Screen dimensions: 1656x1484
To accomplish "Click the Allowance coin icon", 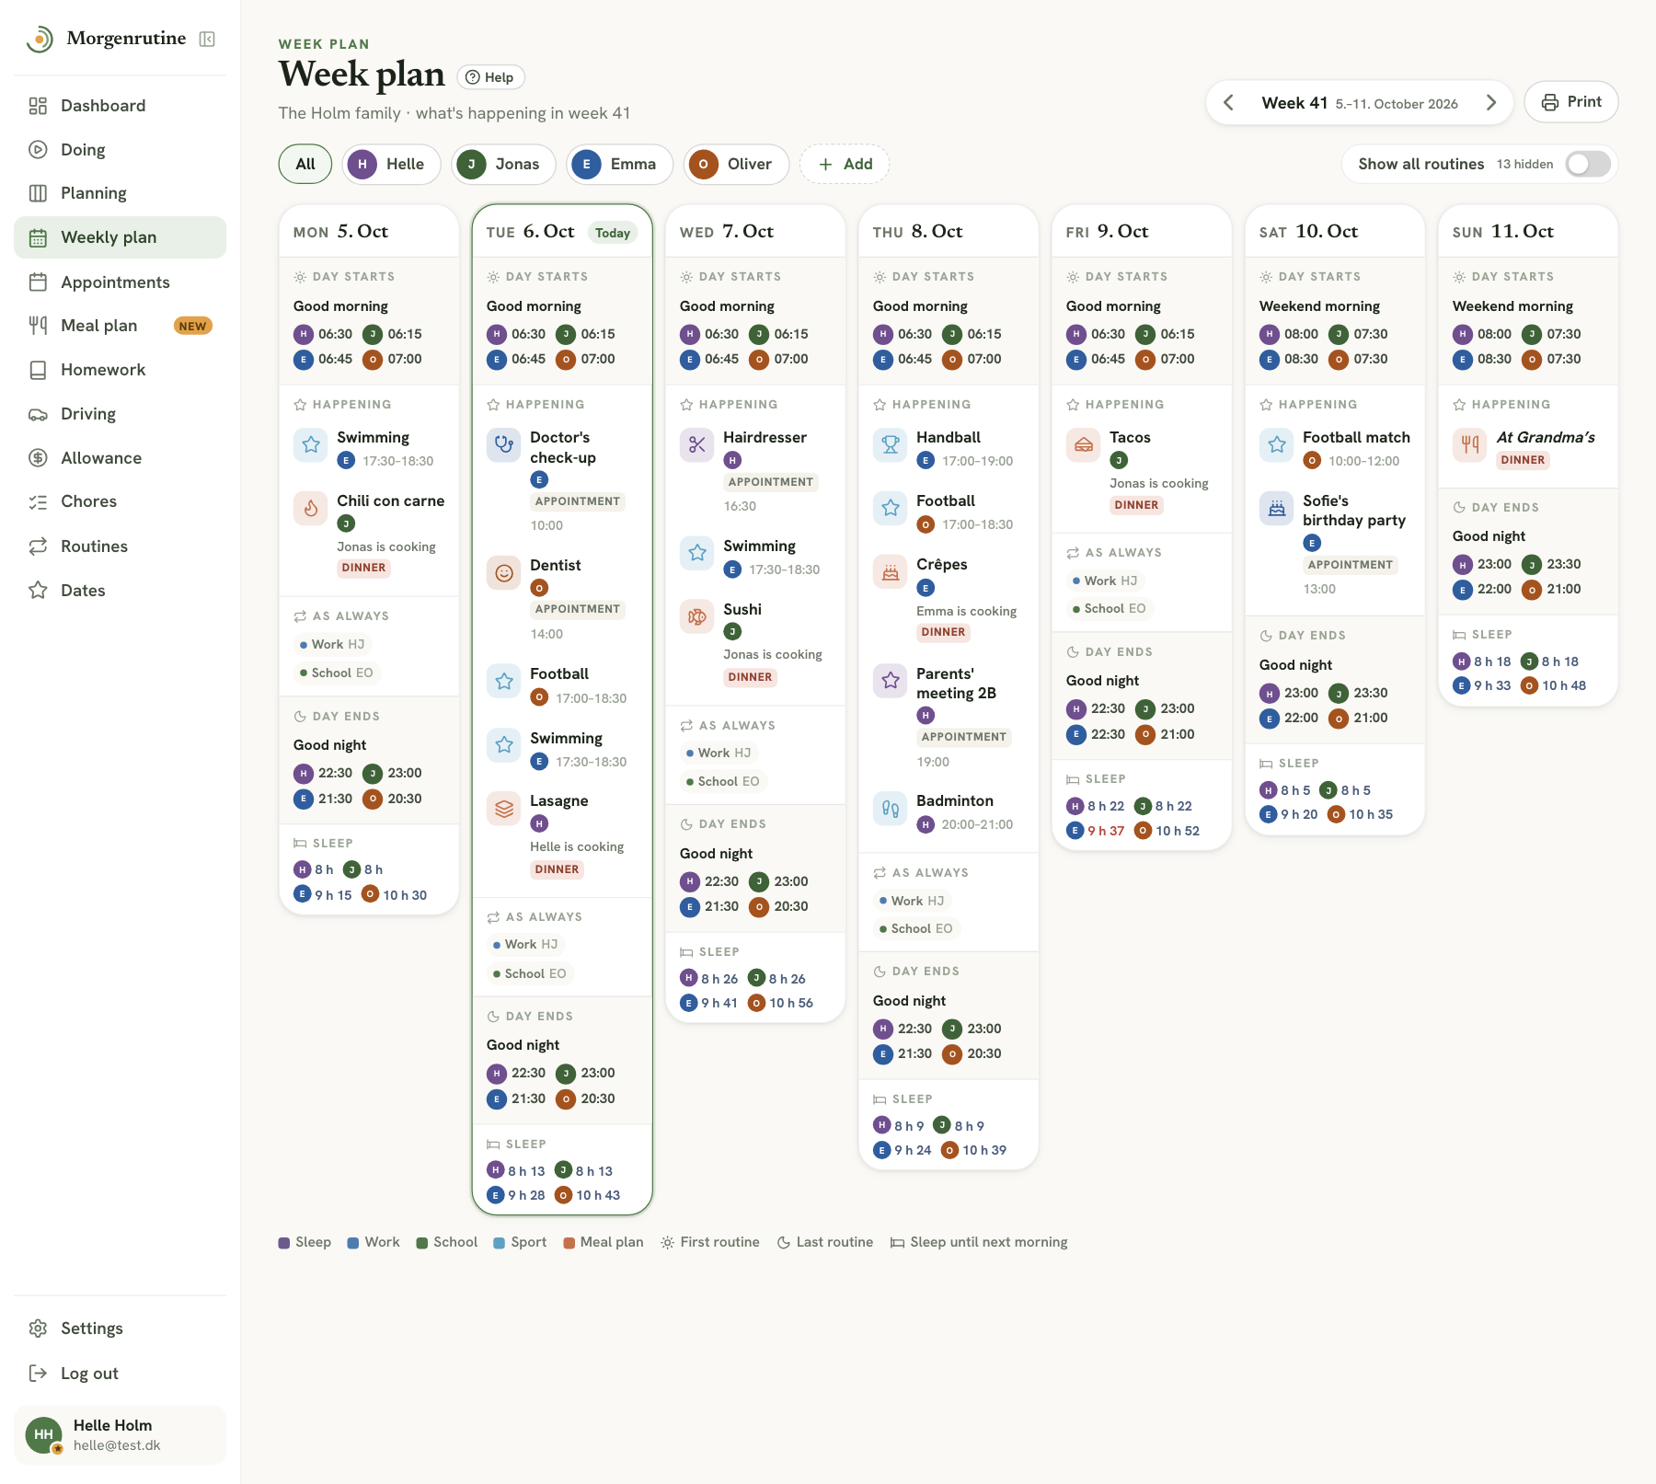I will click(38, 458).
